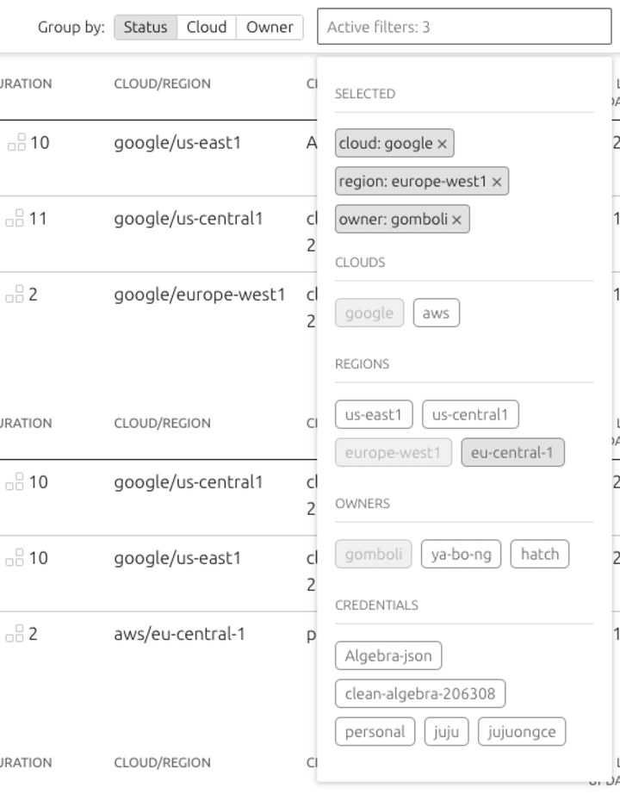
Task: Remove the owner: gomboli filter chip
Action: point(457,220)
